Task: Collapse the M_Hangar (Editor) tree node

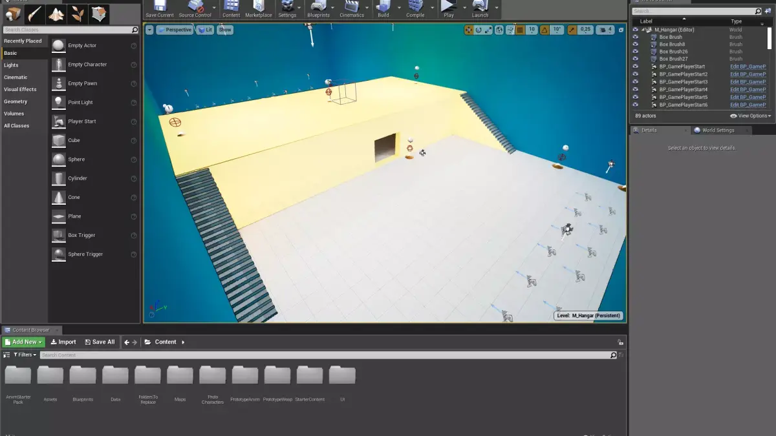Action: pos(643,30)
